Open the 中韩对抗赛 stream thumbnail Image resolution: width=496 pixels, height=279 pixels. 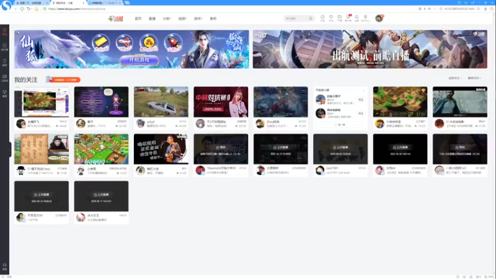click(221, 102)
